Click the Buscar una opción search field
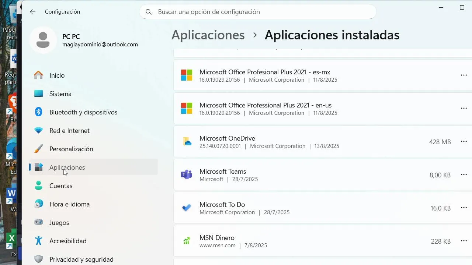This screenshot has width=472, height=265. coord(258,12)
